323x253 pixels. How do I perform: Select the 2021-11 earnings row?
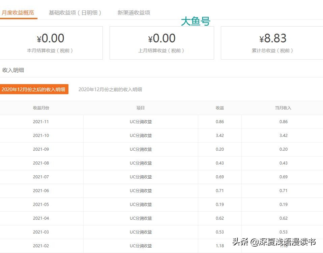pos(40,122)
